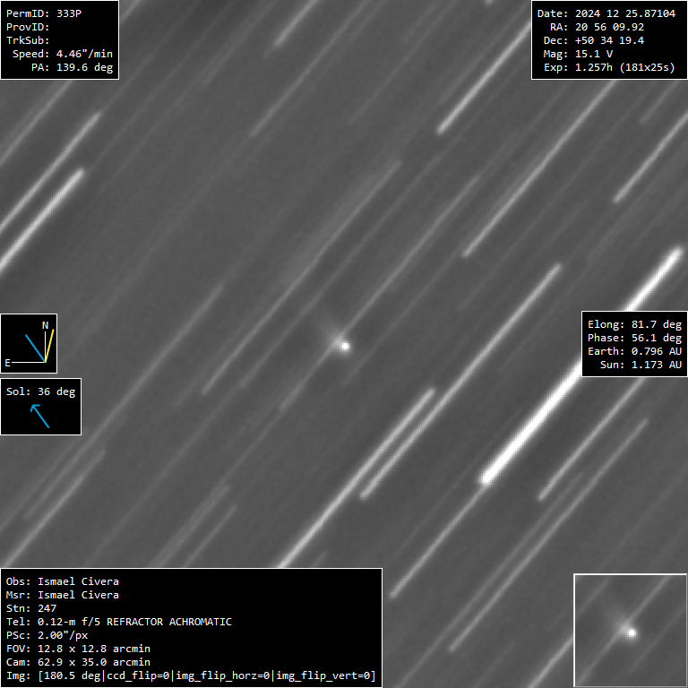
Task: Select the 'FOV: 12.8 x 12.8 arcmin' line
Action: click(78, 649)
